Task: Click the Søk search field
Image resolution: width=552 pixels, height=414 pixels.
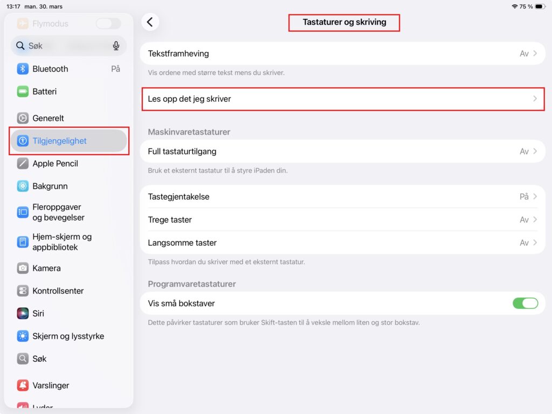Action: [68, 46]
